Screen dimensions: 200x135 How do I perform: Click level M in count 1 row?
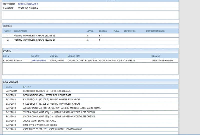[x=87, y=36]
